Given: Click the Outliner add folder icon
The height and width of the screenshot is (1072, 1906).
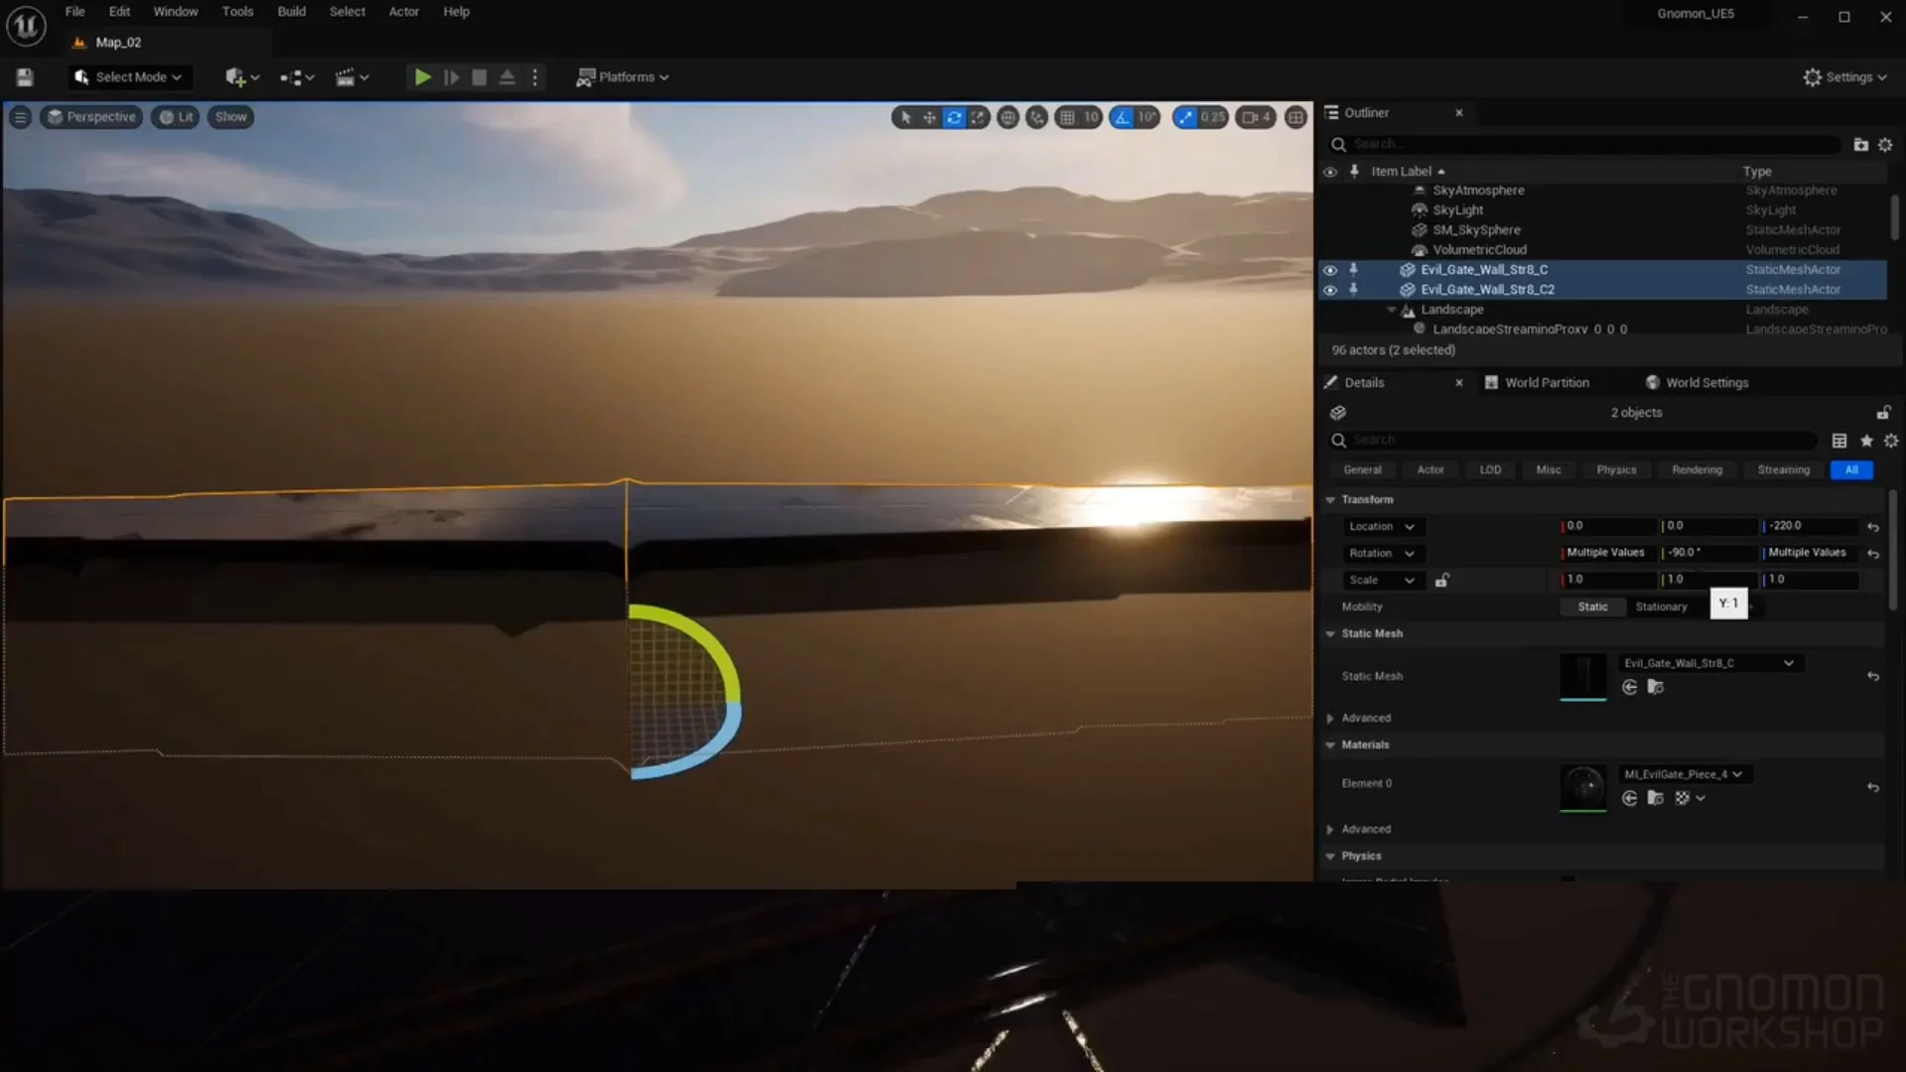Looking at the screenshot, I should [1860, 145].
